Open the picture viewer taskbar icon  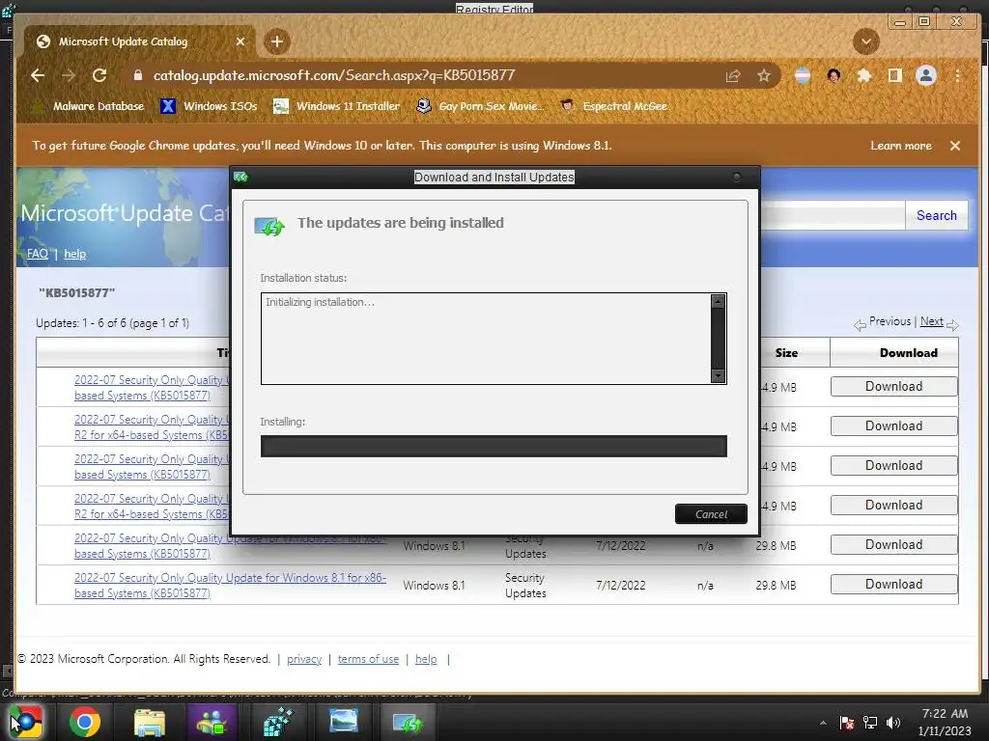click(x=344, y=722)
